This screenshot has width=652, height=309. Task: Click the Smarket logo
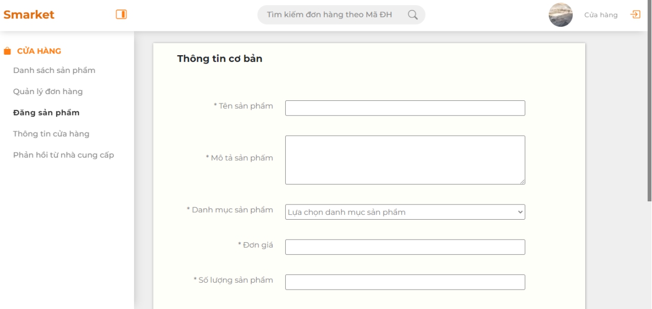(29, 15)
